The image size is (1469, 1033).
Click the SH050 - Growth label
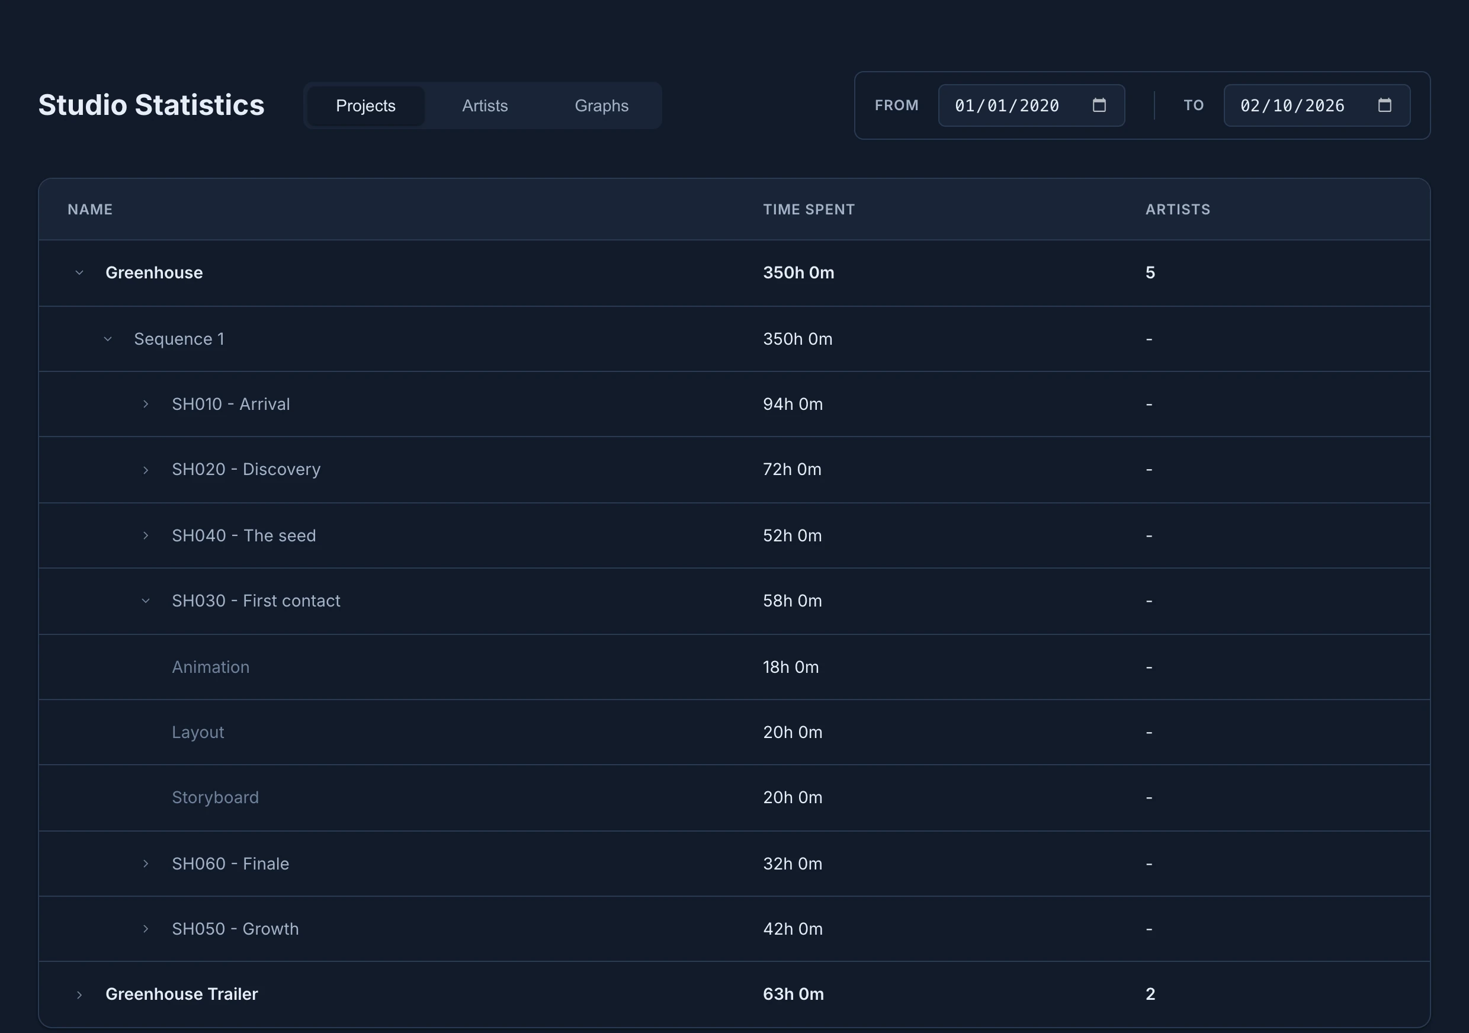click(x=235, y=929)
